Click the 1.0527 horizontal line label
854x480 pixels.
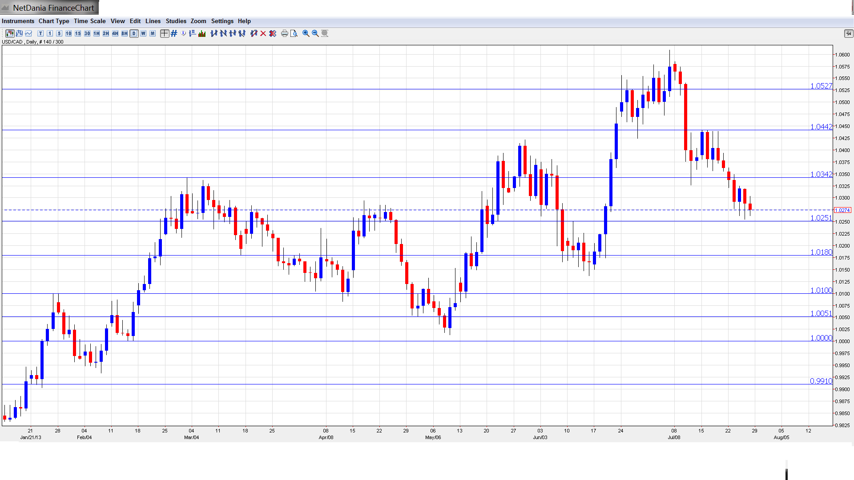pos(821,86)
